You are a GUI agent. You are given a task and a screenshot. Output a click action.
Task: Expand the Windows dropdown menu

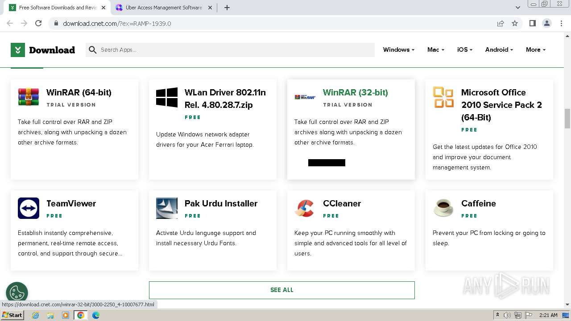(x=398, y=49)
